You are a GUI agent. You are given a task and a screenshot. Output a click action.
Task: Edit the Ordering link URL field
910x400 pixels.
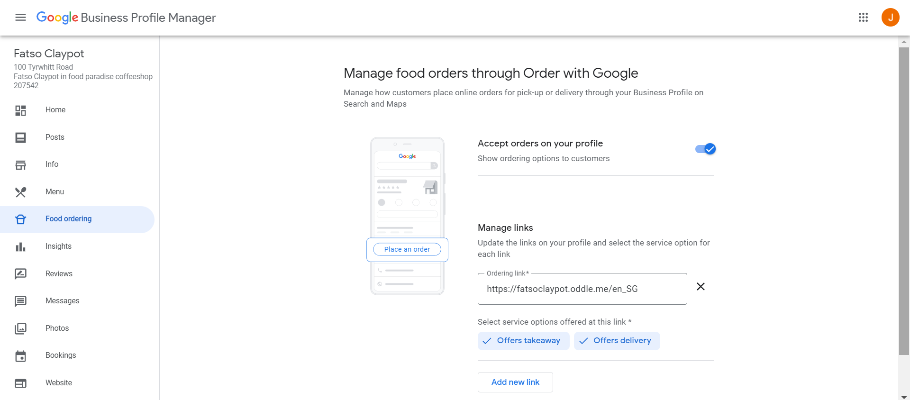tap(582, 289)
